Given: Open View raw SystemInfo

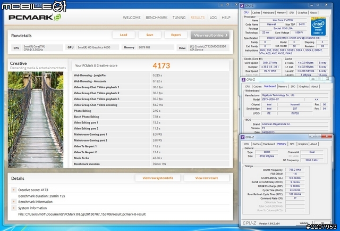Looking at the screenshot, I should pyautogui.click(x=158, y=178).
